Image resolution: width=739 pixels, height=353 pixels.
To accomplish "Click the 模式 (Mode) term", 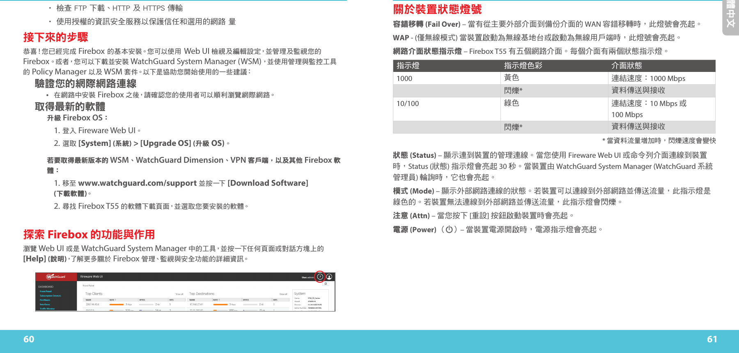I will [413, 191].
